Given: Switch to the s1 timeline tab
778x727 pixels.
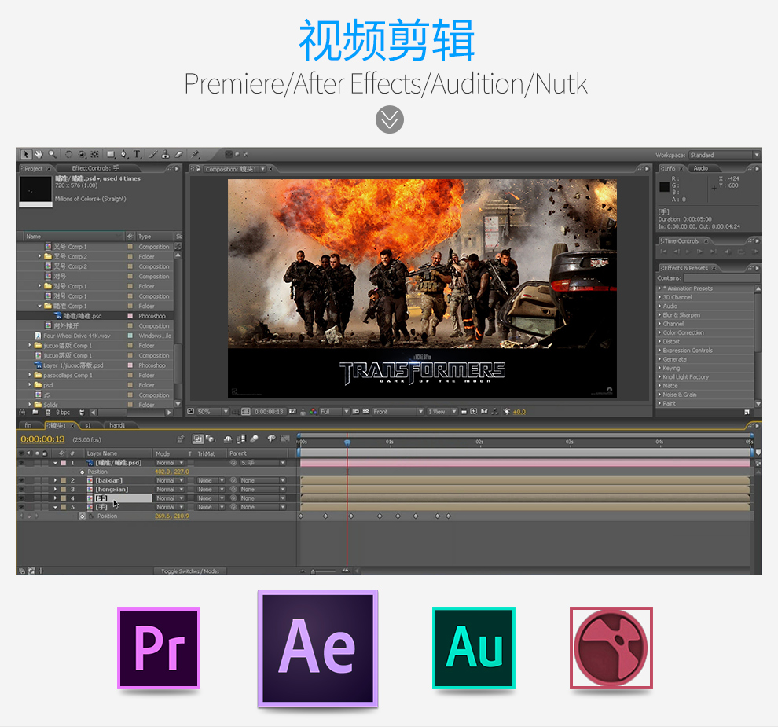Looking at the screenshot, I should point(88,425).
